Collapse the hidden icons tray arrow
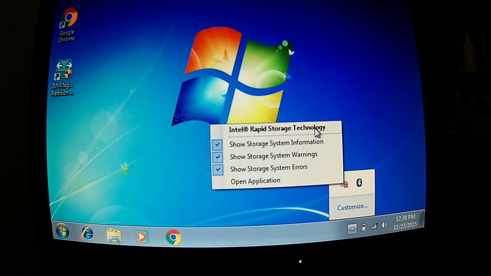 point(352,229)
